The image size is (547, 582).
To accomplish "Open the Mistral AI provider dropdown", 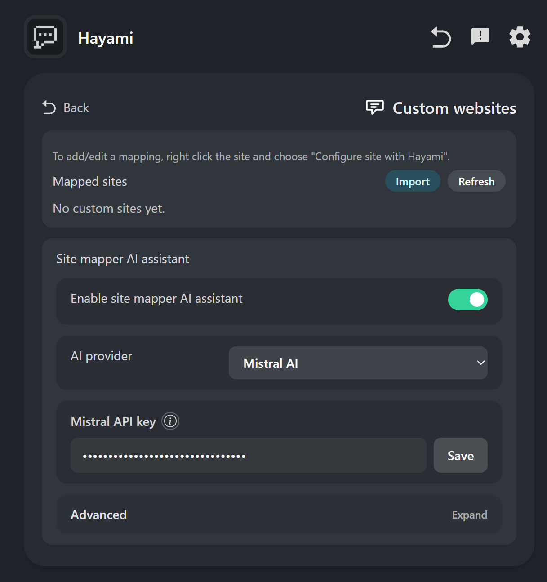I will coord(358,363).
